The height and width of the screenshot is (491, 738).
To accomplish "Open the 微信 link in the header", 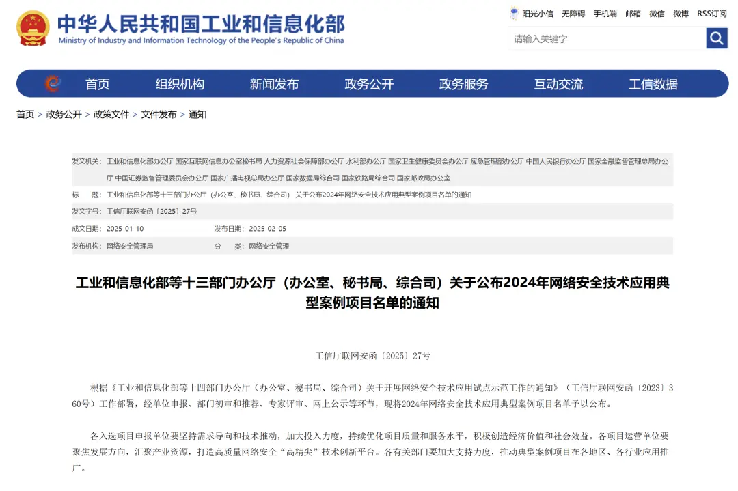I will click(657, 14).
